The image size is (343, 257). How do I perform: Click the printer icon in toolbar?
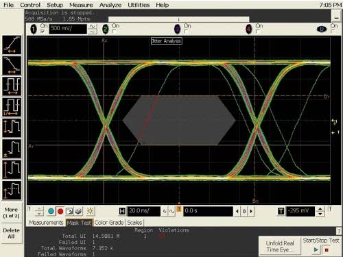(x=78, y=211)
